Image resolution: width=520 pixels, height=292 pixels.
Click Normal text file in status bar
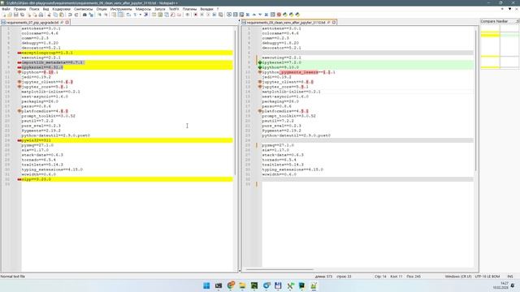[x=13, y=277]
